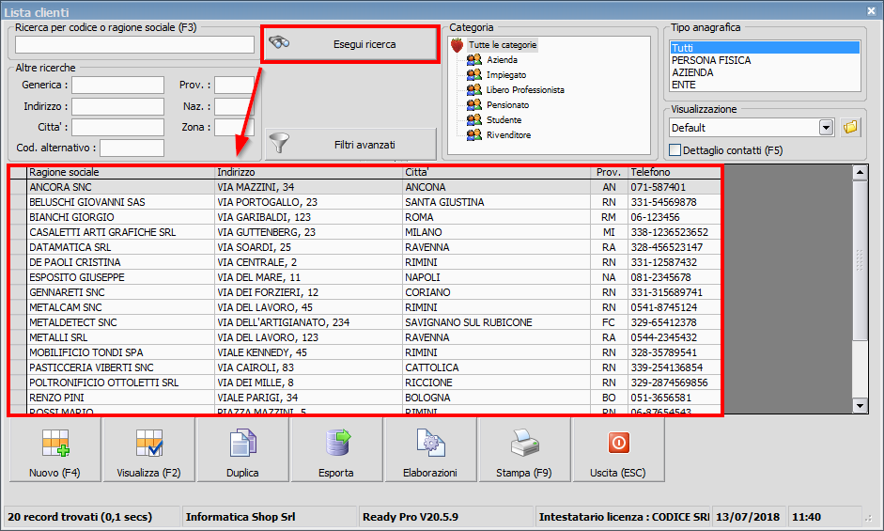884x531 pixels.
Task: Click the Esegui ricerca button
Action: 350,44
